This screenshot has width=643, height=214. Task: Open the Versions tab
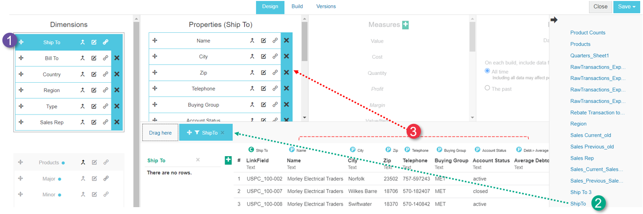point(326,6)
